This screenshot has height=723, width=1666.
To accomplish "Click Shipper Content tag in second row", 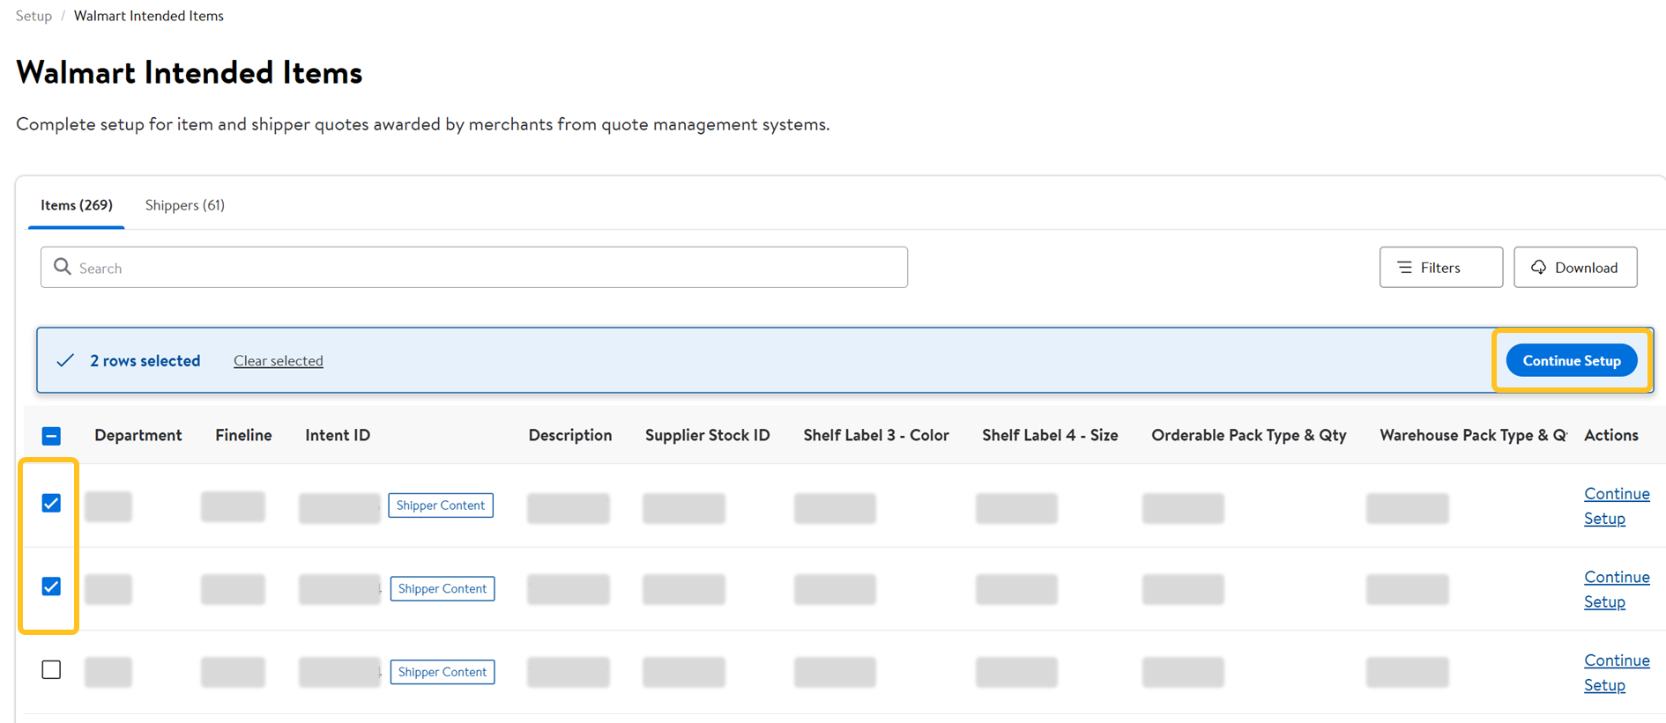I will pyautogui.click(x=443, y=588).
